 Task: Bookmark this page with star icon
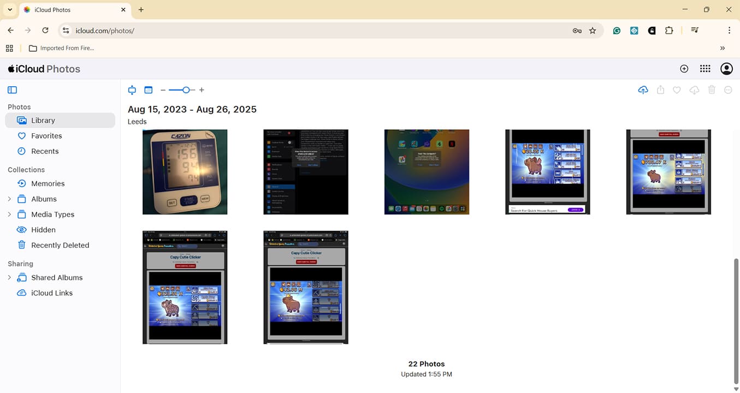593,31
